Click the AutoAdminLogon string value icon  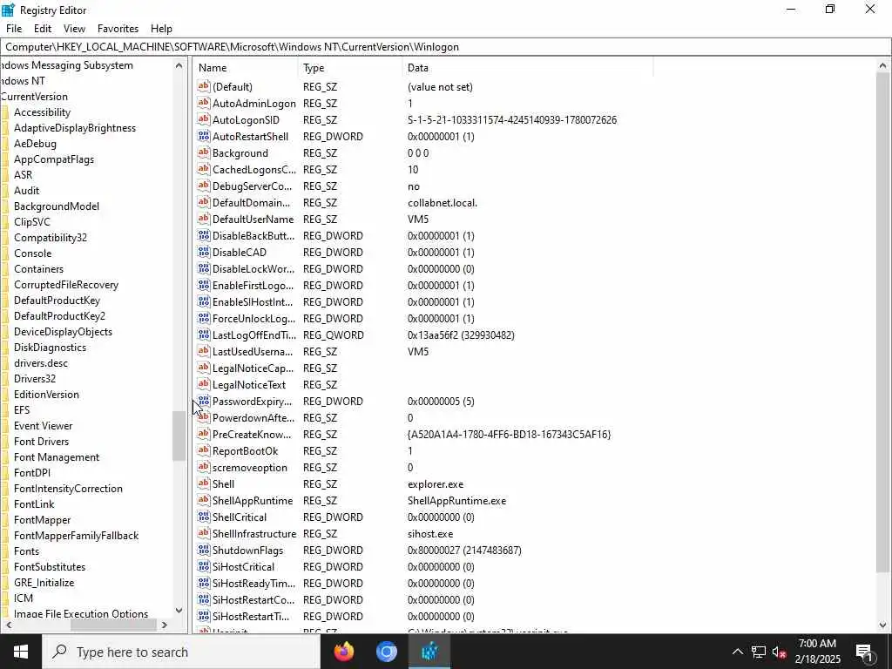coord(203,103)
